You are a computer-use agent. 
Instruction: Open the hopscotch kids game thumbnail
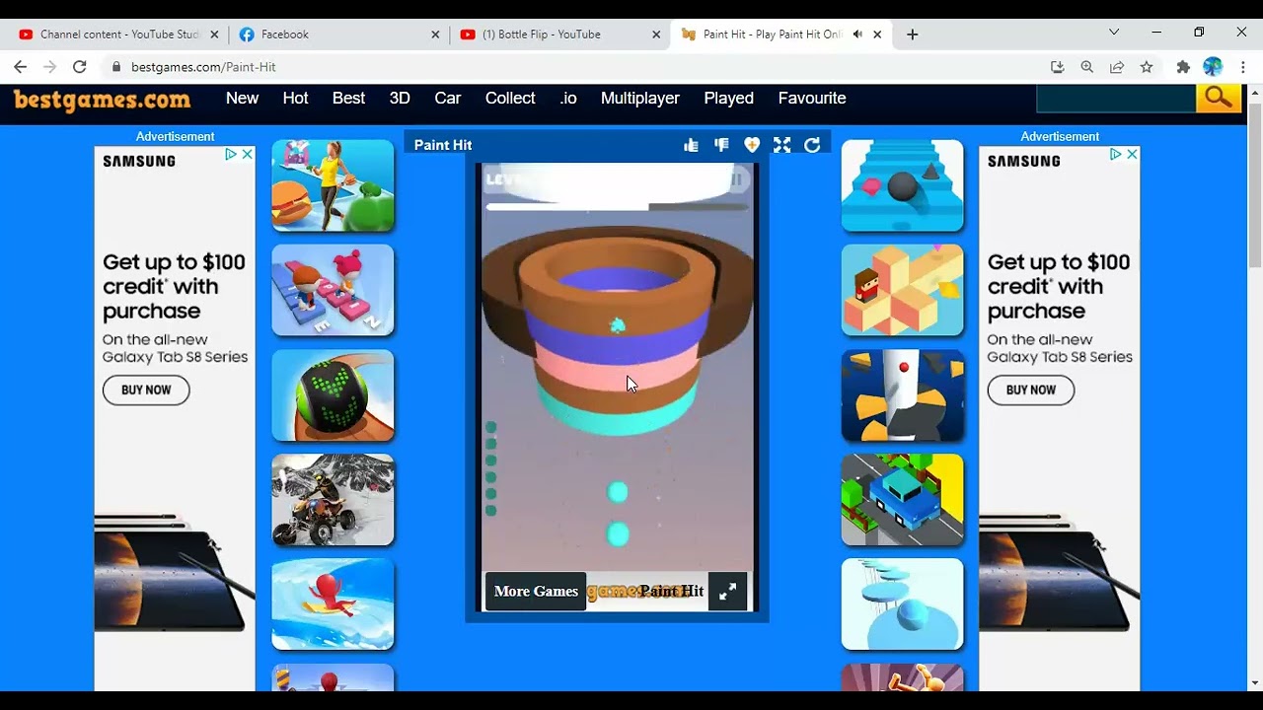click(334, 290)
